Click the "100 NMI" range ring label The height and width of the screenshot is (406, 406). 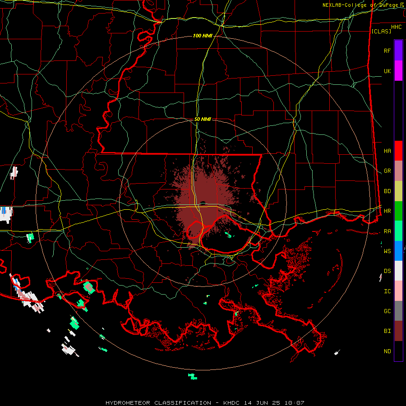203,36
